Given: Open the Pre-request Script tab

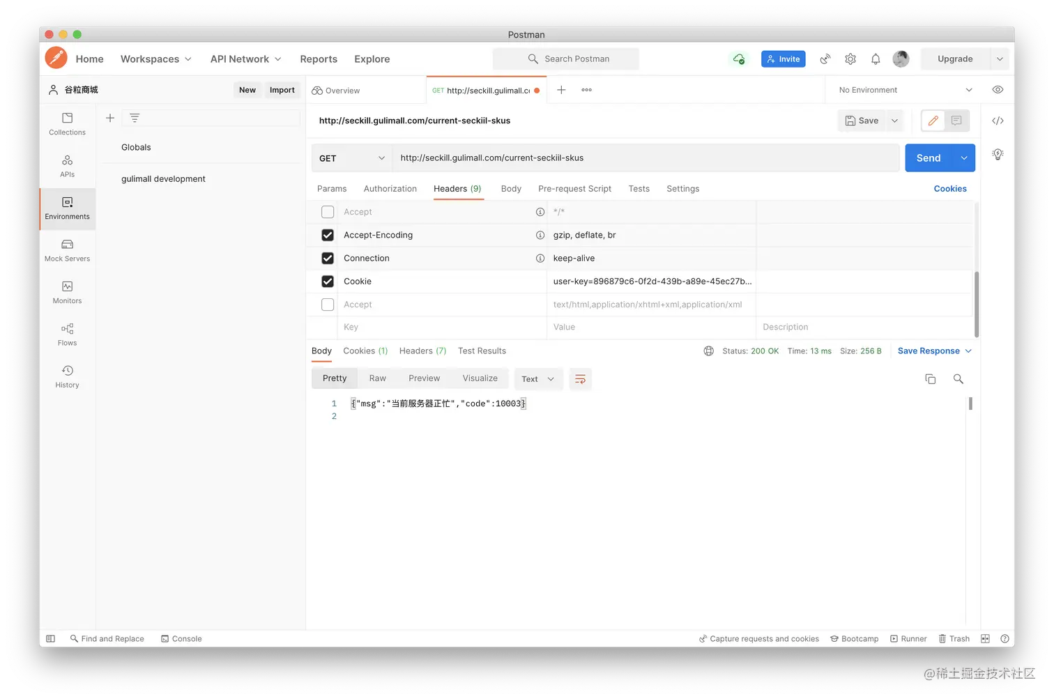Looking at the screenshot, I should 574,189.
